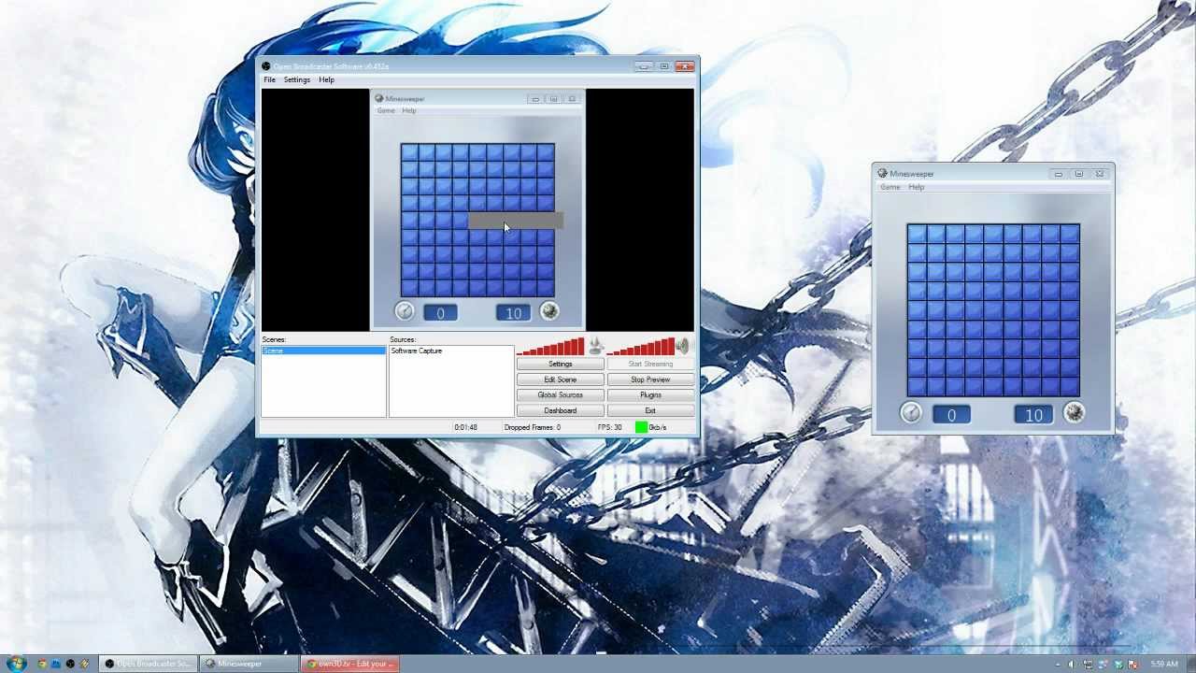Switch to own3D.tv Chrome taskbar button
Image resolution: width=1196 pixels, height=673 pixels.
350,664
